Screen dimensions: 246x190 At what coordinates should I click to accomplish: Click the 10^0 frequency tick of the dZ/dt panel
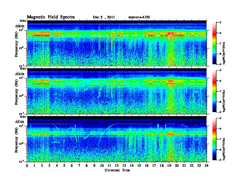[21, 144]
